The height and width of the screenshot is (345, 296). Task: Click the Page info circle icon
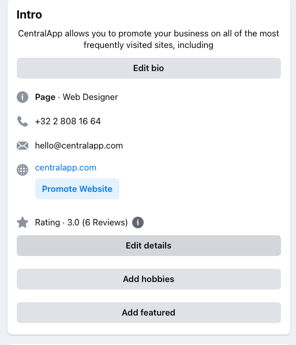click(23, 97)
